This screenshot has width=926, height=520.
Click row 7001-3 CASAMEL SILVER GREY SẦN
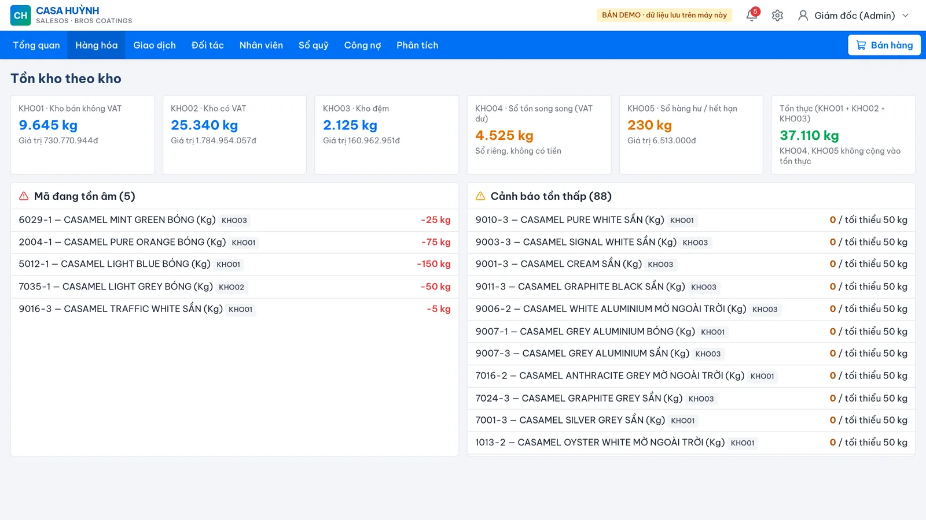coord(691,421)
